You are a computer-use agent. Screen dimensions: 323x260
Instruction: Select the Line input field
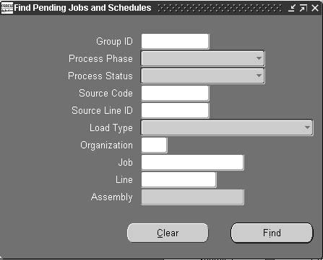point(178,179)
